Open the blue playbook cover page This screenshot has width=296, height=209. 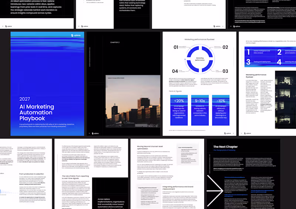click(47, 84)
